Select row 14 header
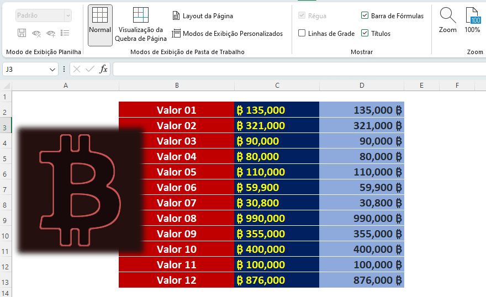Image resolution: width=486 pixels, height=297 pixels. tap(5, 293)
